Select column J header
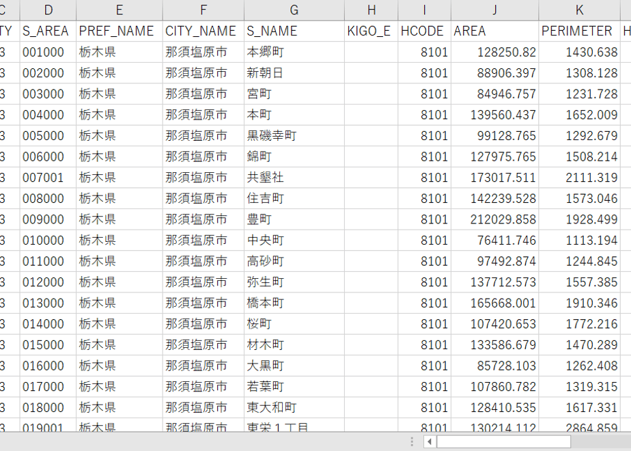631x451 pixels. [494, 10]
